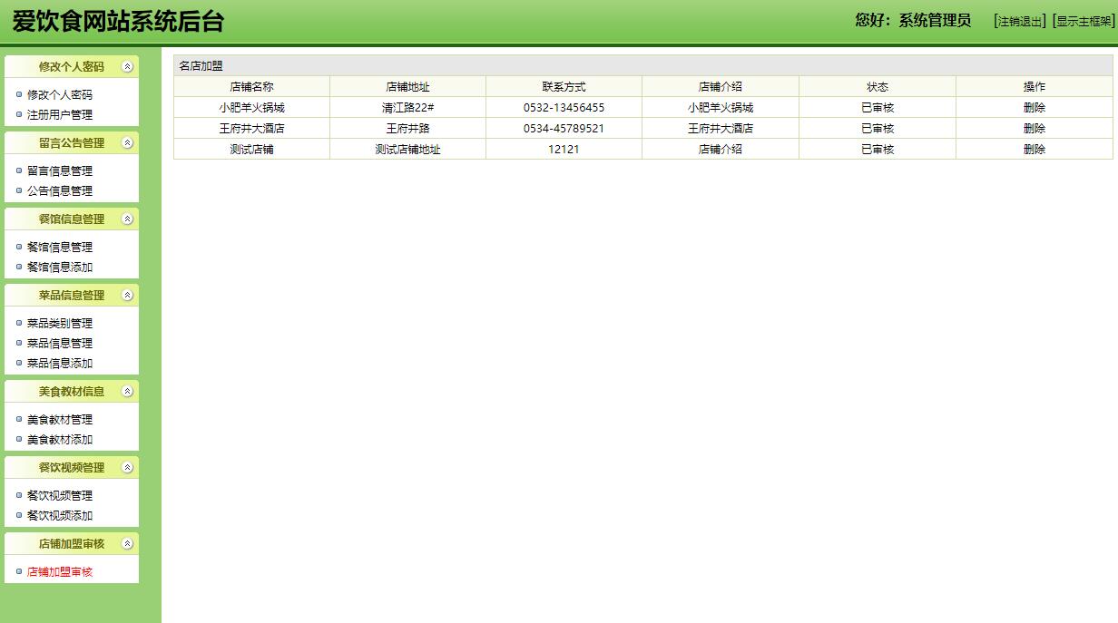Go to 公告信息管理
Viewport: 1118px width, 623px height.
tap(60, 190)
